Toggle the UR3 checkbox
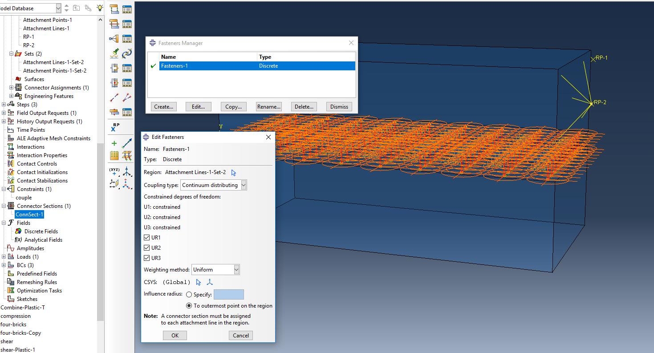The height and width of the screenshot is (353, 654). click(147, 258)
